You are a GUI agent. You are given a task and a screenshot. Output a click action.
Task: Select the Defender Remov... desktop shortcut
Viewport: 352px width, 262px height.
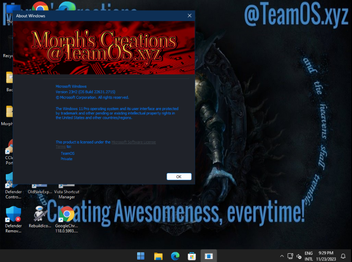13,219
